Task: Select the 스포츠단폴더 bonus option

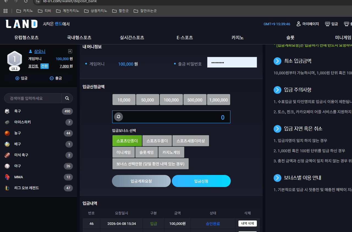Action: point(127,141)
